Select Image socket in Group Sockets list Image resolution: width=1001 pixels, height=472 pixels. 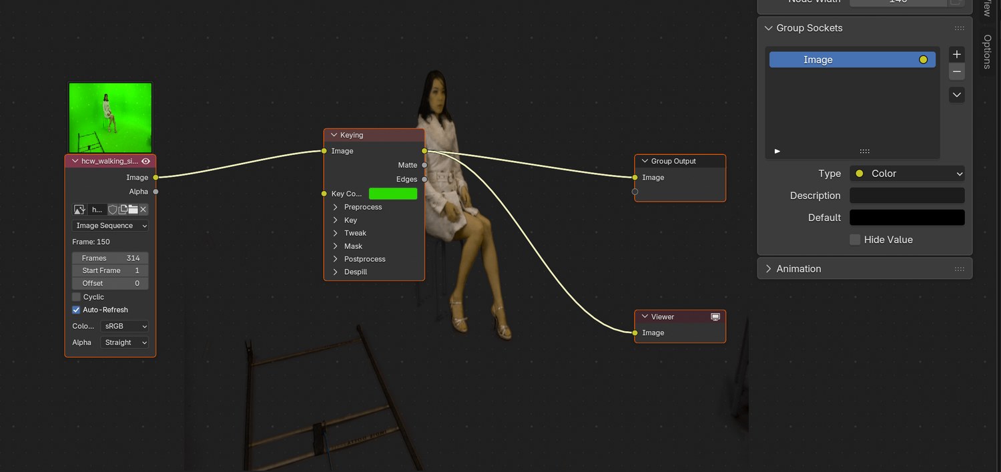(852, 59)
